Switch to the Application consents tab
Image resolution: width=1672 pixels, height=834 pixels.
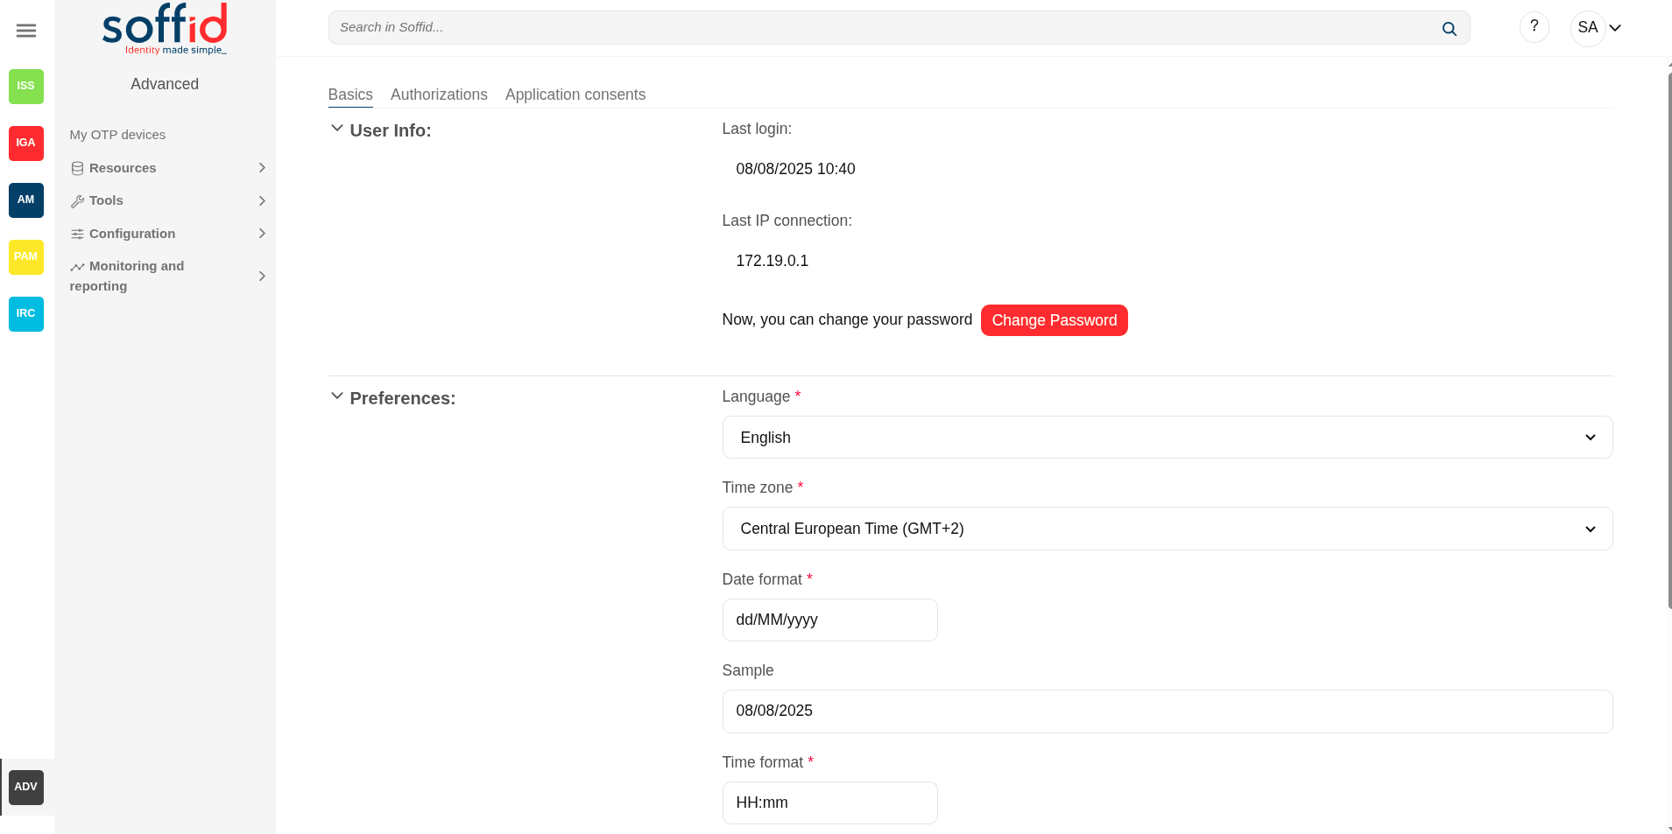(x=575, y=95)
